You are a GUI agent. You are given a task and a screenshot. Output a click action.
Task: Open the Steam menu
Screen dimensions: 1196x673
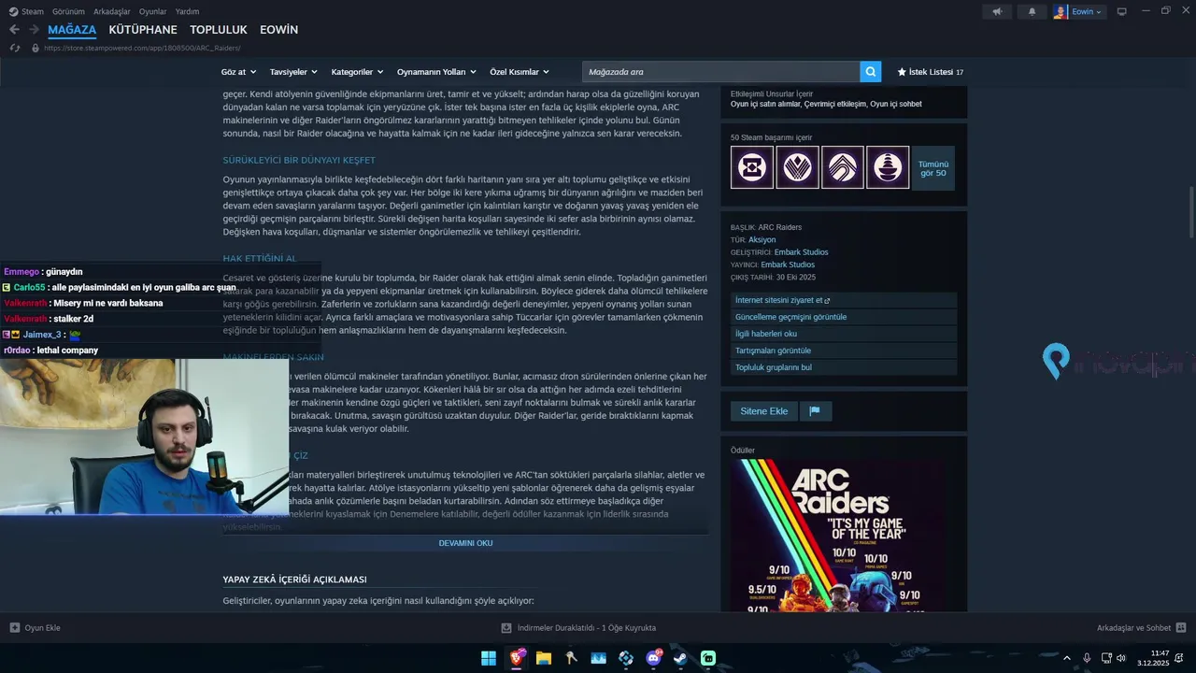pyautogui.click(x=33, y=11)
